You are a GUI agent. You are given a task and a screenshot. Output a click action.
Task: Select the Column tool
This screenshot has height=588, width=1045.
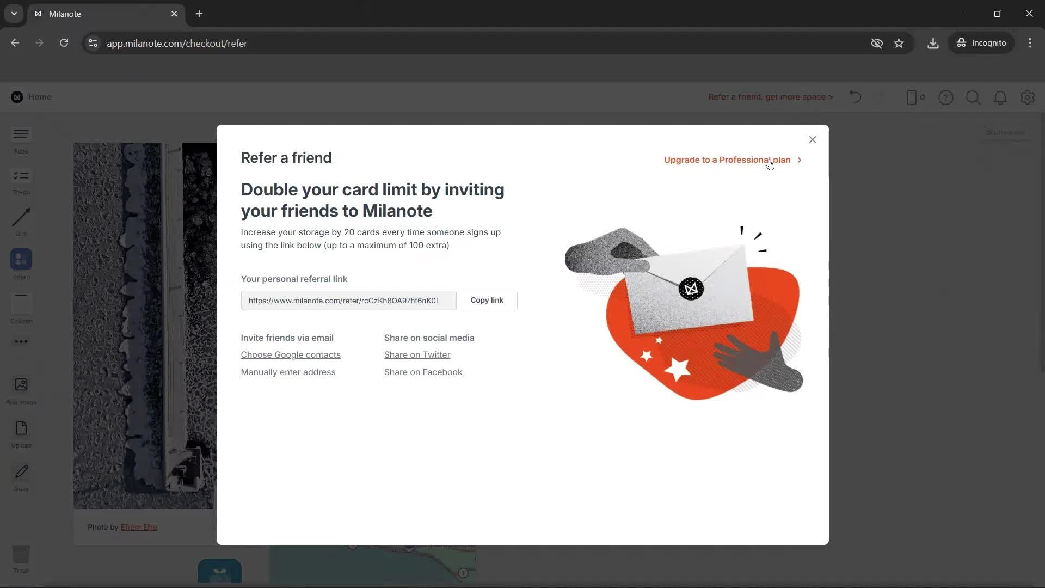click(21, 302)
